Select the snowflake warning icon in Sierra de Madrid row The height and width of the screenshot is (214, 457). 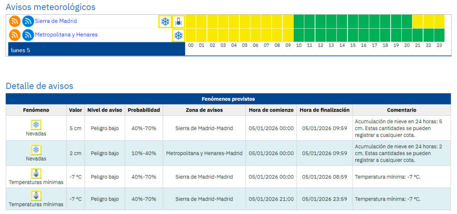point(166,21)
